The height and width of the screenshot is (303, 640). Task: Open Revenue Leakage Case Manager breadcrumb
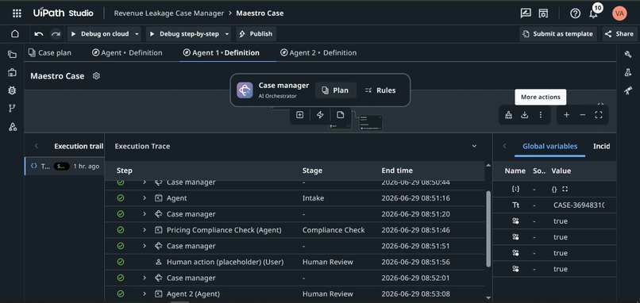[169, 13]
